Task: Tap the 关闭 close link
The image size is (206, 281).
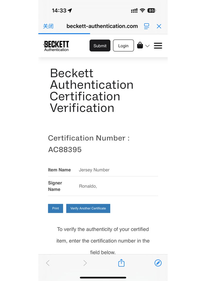Action: click(x=48, y=26)
